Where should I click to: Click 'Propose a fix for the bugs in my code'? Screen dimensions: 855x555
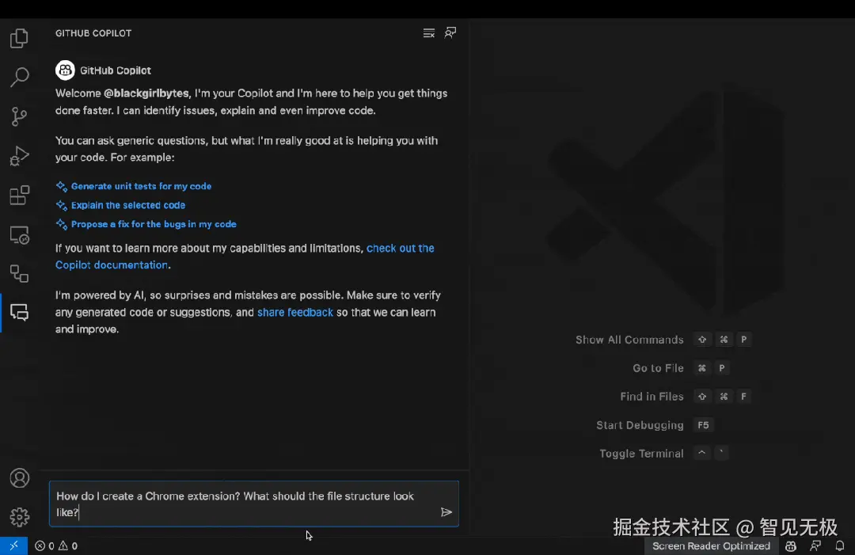click(x=154, y=224)
